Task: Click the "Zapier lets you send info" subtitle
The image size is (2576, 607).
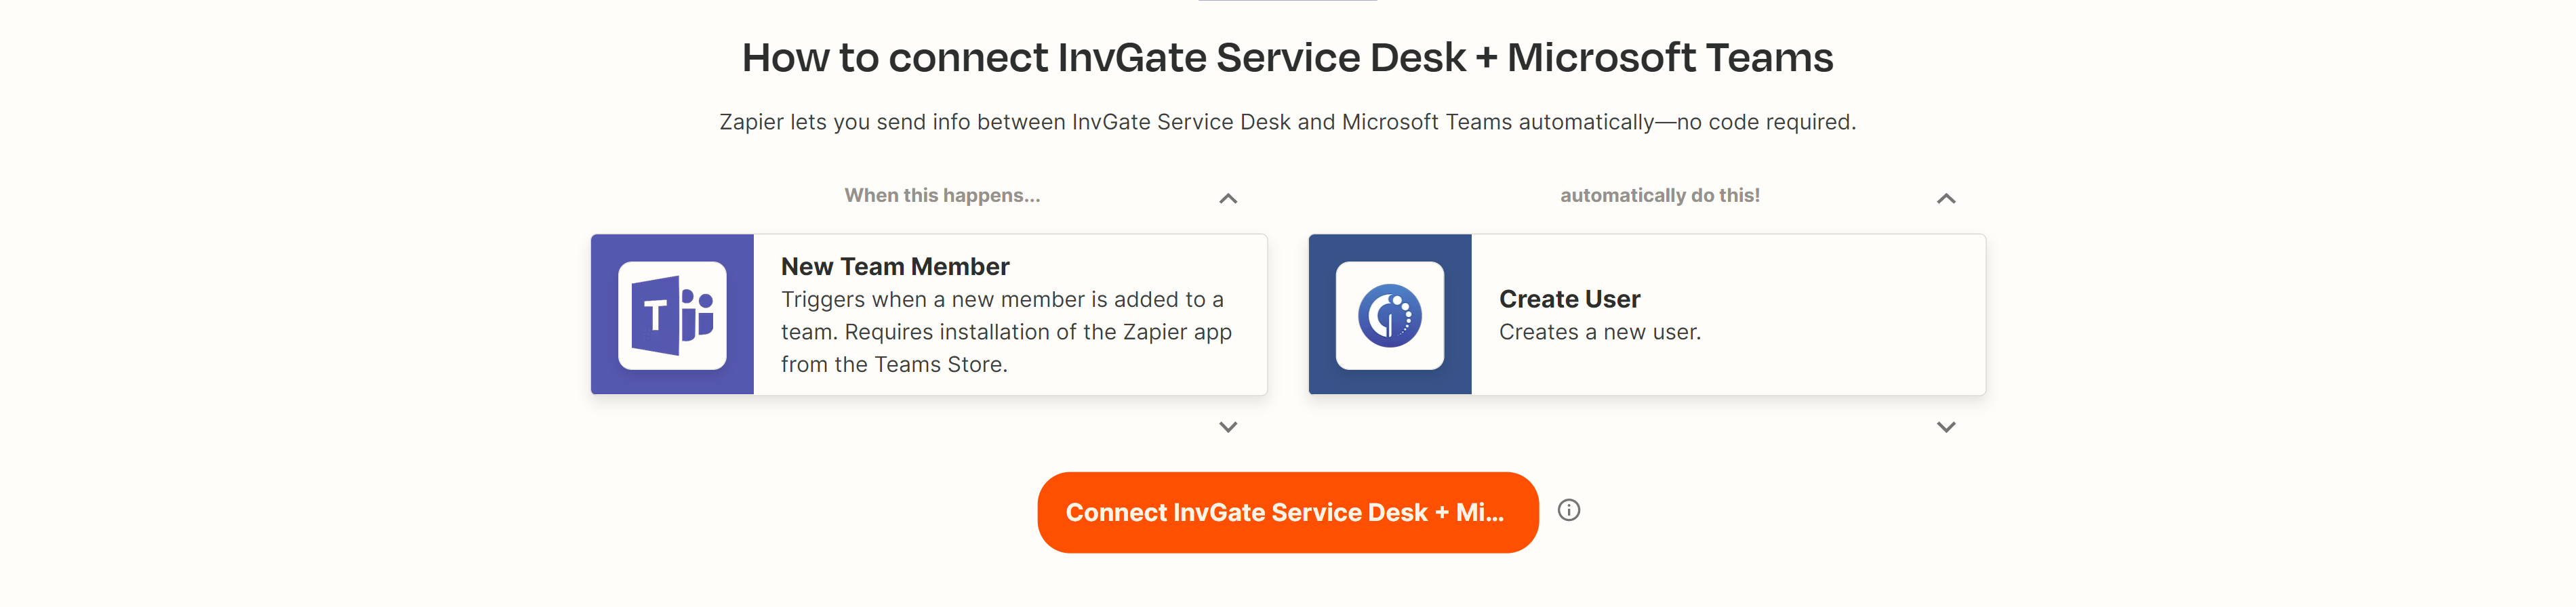Action: click(x=1287, y=122)
